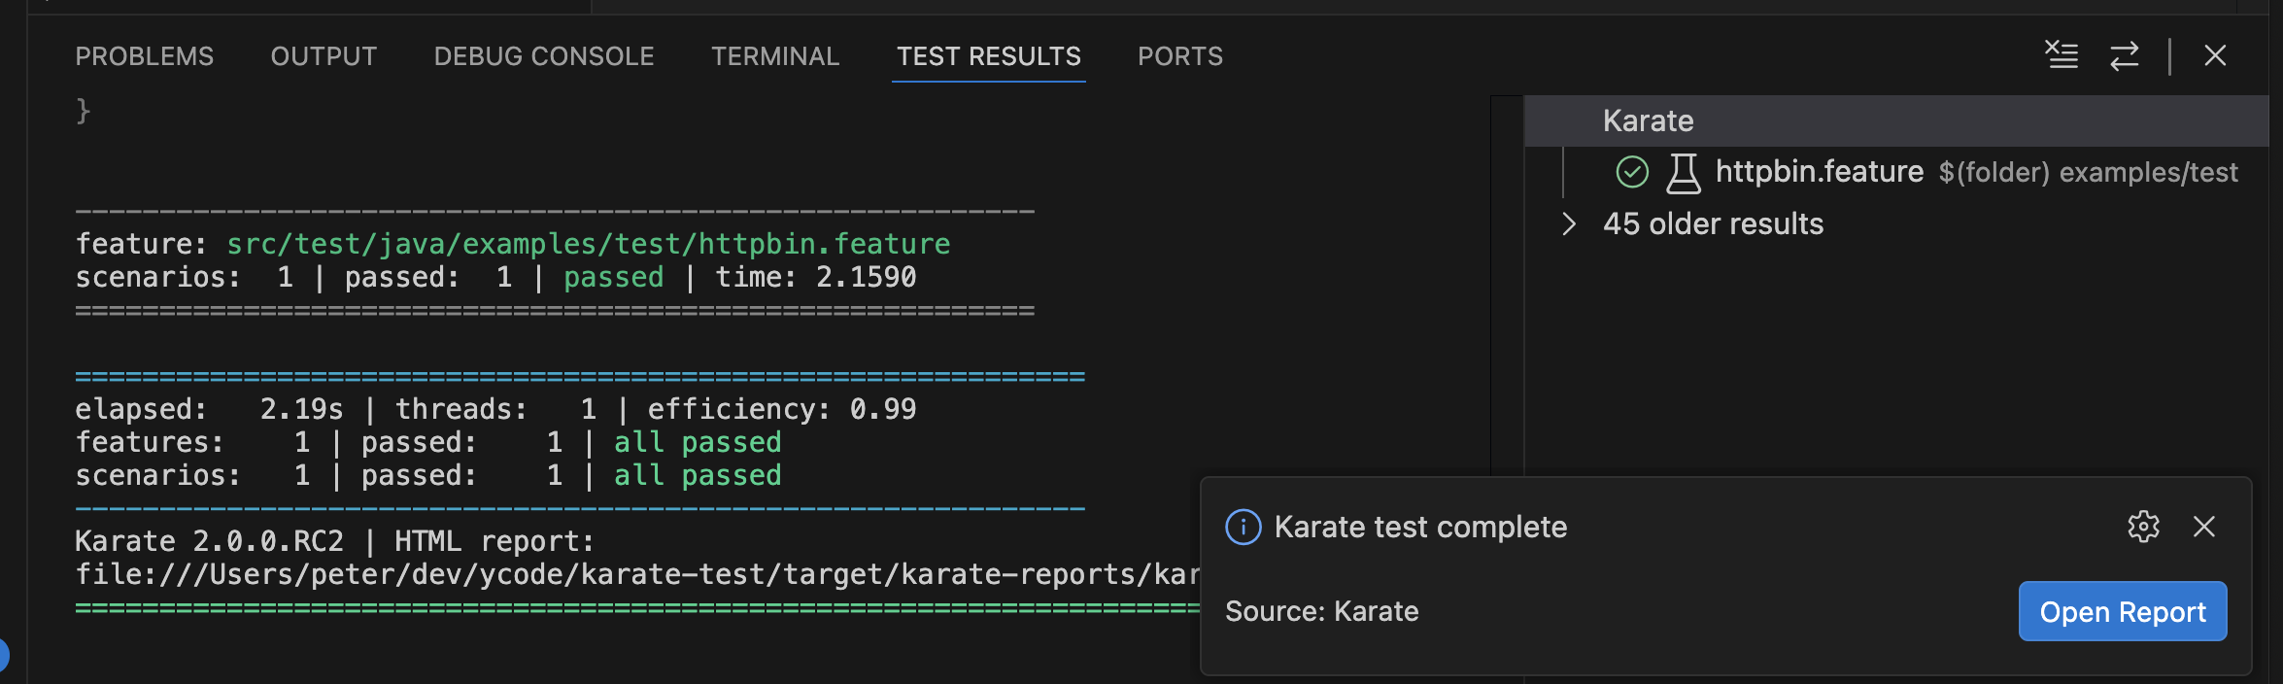Clear all test results icon
This screenshot has height=684, width=2283.
(x=2062, y=55)
